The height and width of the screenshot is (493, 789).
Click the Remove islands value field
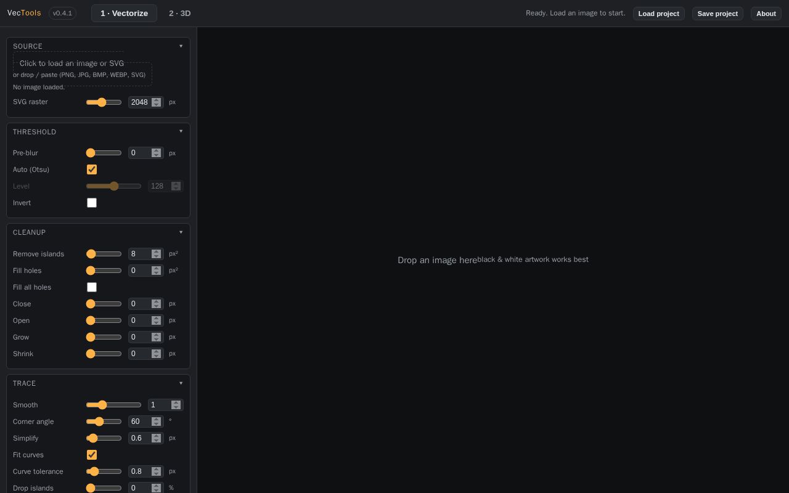click(145, 254)
